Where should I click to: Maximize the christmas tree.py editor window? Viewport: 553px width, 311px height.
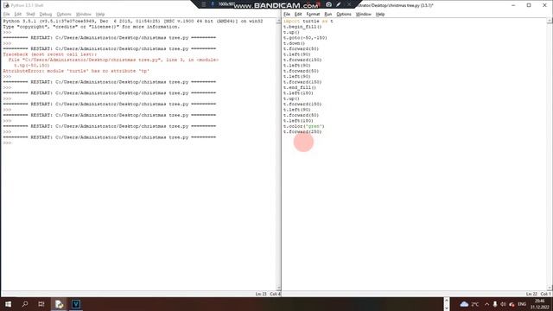tap(529, 5)
